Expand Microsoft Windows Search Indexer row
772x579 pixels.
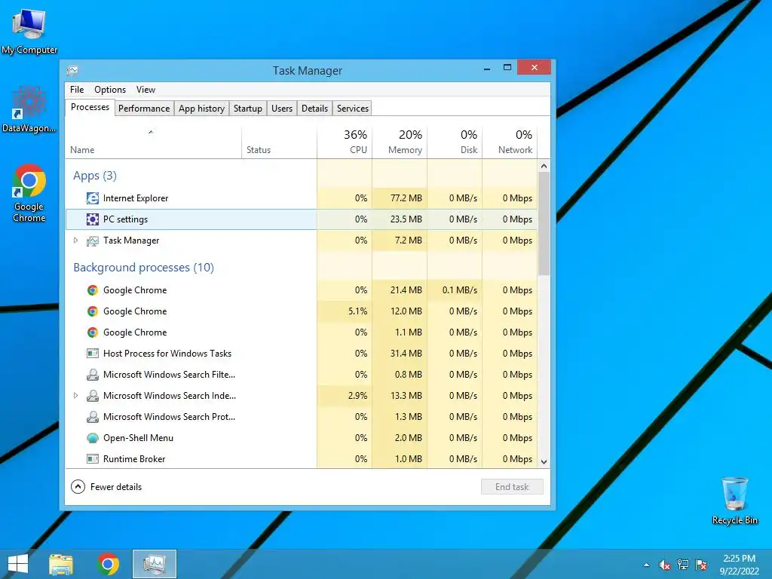pyautogui.click(x=75, y=395)
